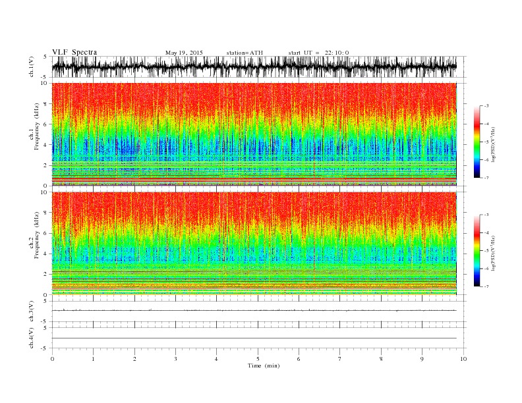Viewport: 522px width, 403px height.
Task: Click the "VLF Spectra" plot title
Action: pyautogui.click(x=74, y=52)
